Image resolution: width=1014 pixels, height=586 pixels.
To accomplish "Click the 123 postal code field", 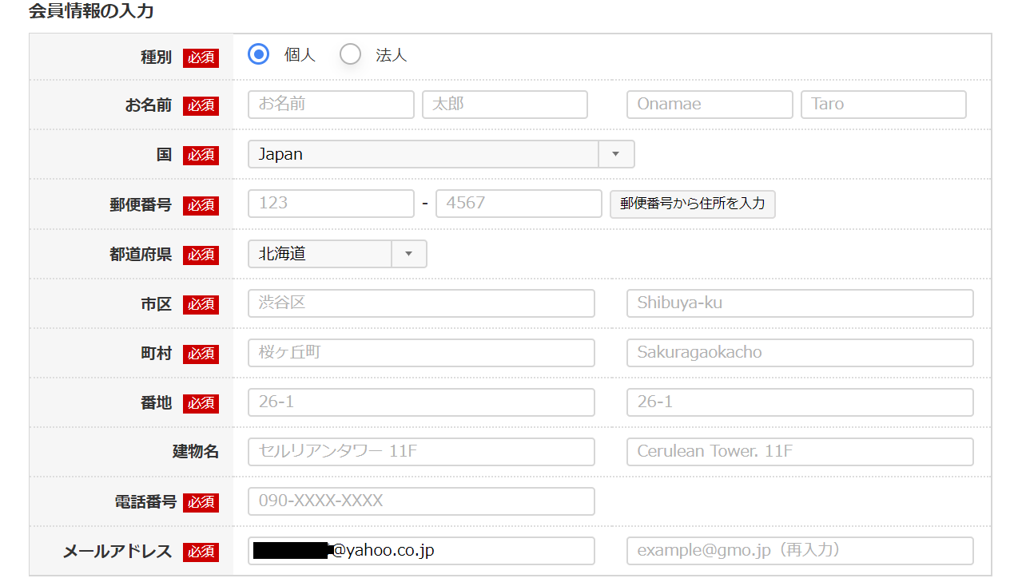I will tap(331, 204).
